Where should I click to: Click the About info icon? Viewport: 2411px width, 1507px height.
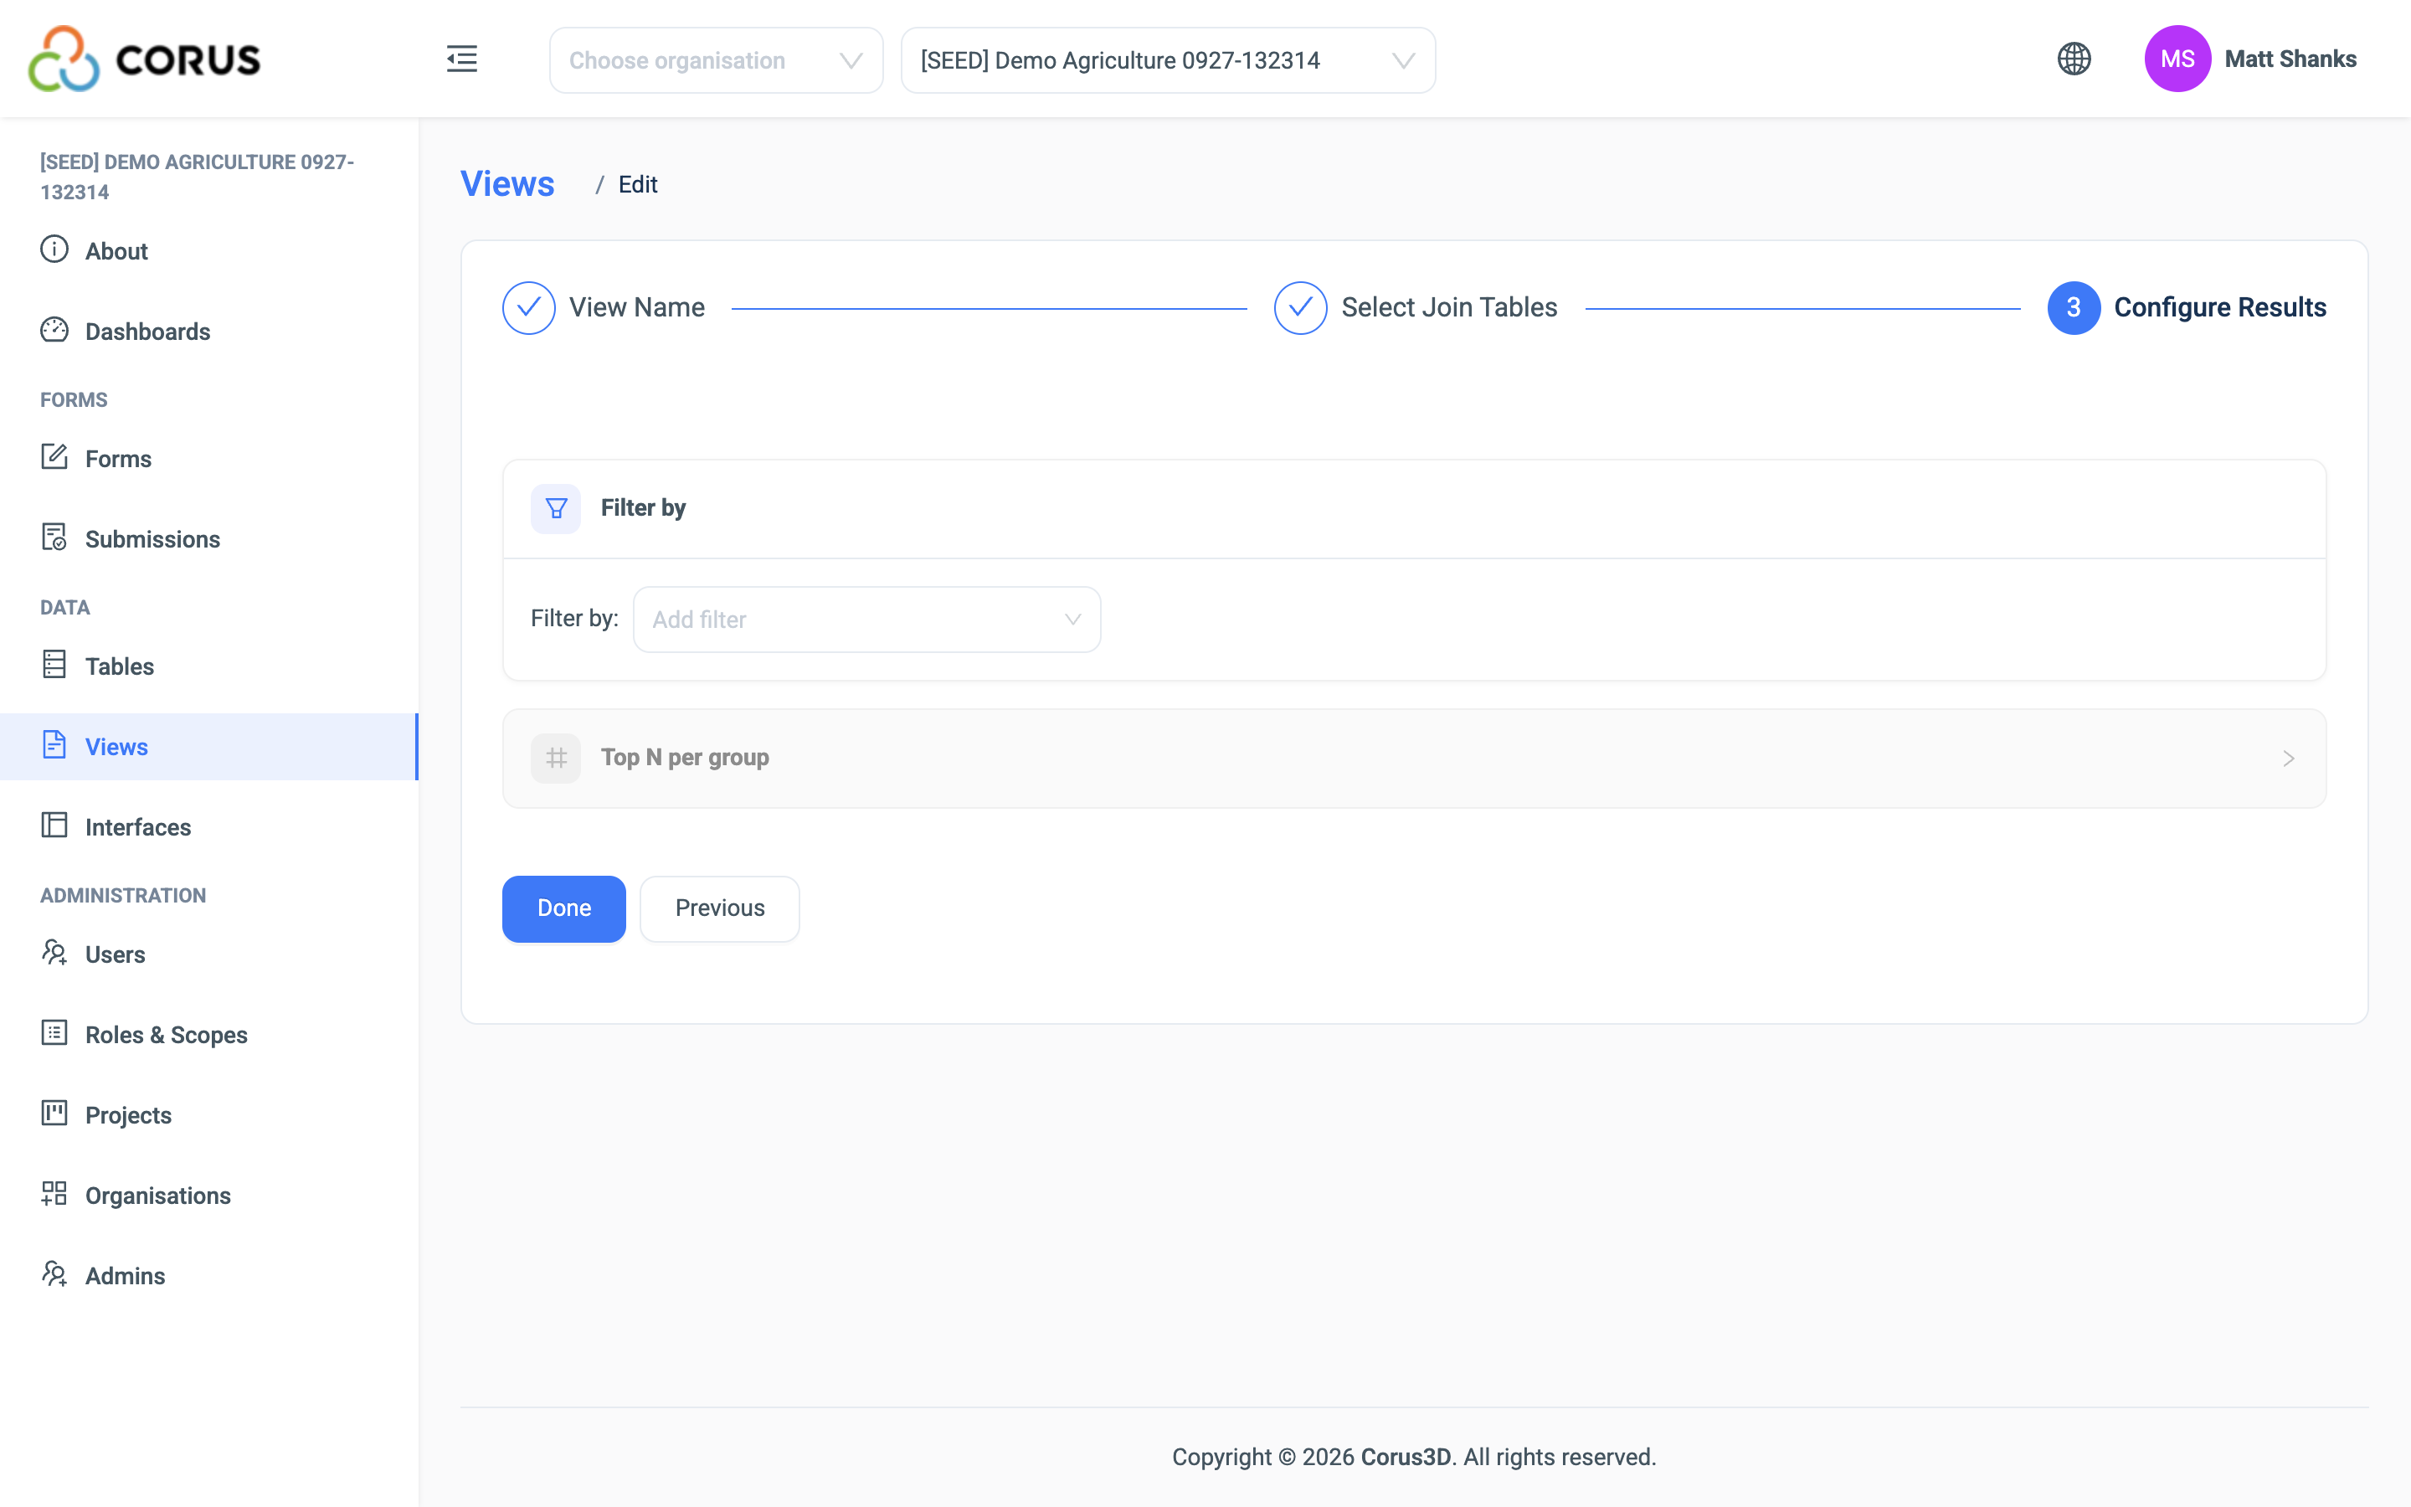click(x=54, y=249)
